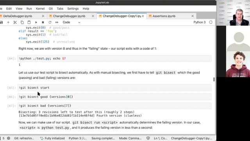Viewport: 250px width, 141px height.
Task: Cut the selected cell with the scissors icon
Action: coord(15,22)
